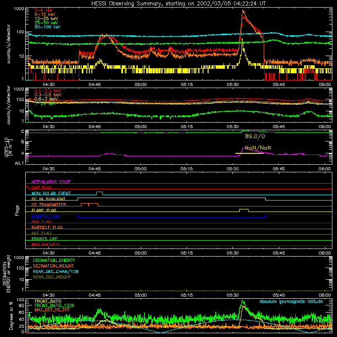The image size is (337, 337).
Task: Select the yellow 12-25 keV legend label
Action: pyautogui.click(x=46, y=19)
